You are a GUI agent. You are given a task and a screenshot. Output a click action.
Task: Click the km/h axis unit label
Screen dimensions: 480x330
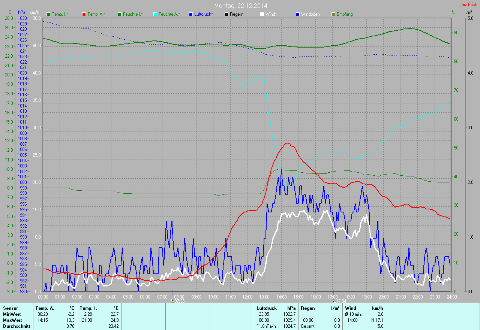[x=34, y=12]
